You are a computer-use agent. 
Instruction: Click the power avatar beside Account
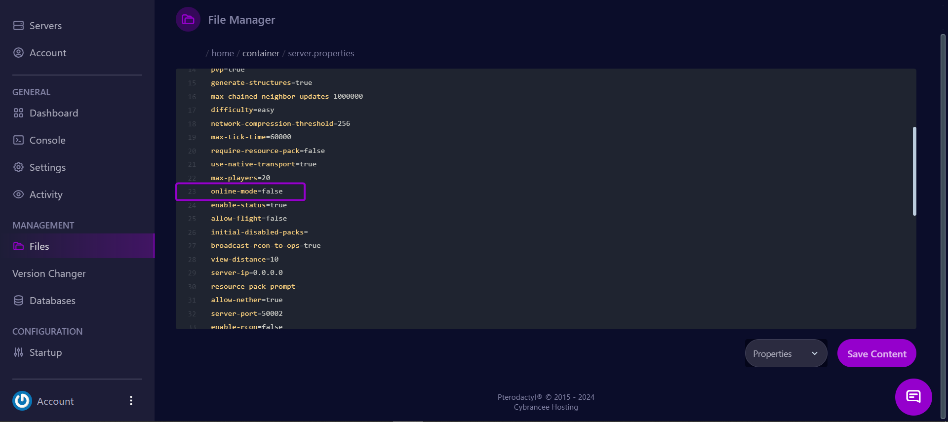22,401
